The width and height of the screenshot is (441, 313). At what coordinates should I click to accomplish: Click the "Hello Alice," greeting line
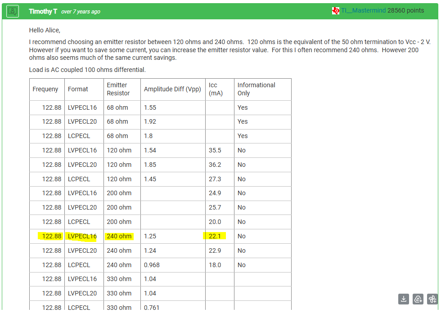[45, 30]
